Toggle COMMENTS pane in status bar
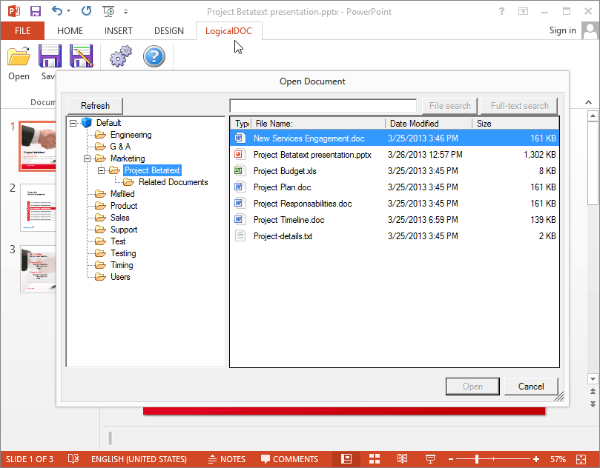This screenshot has width=600, height=468. (x=290, y=459)
